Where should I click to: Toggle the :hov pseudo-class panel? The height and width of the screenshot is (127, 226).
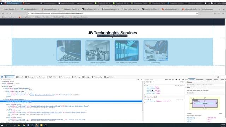pyautogui.click(x=166, y=80)
